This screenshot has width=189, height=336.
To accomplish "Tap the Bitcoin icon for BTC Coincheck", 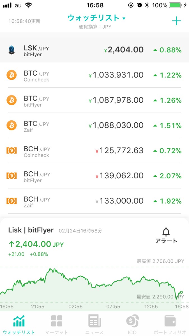I will click(11, 75).
